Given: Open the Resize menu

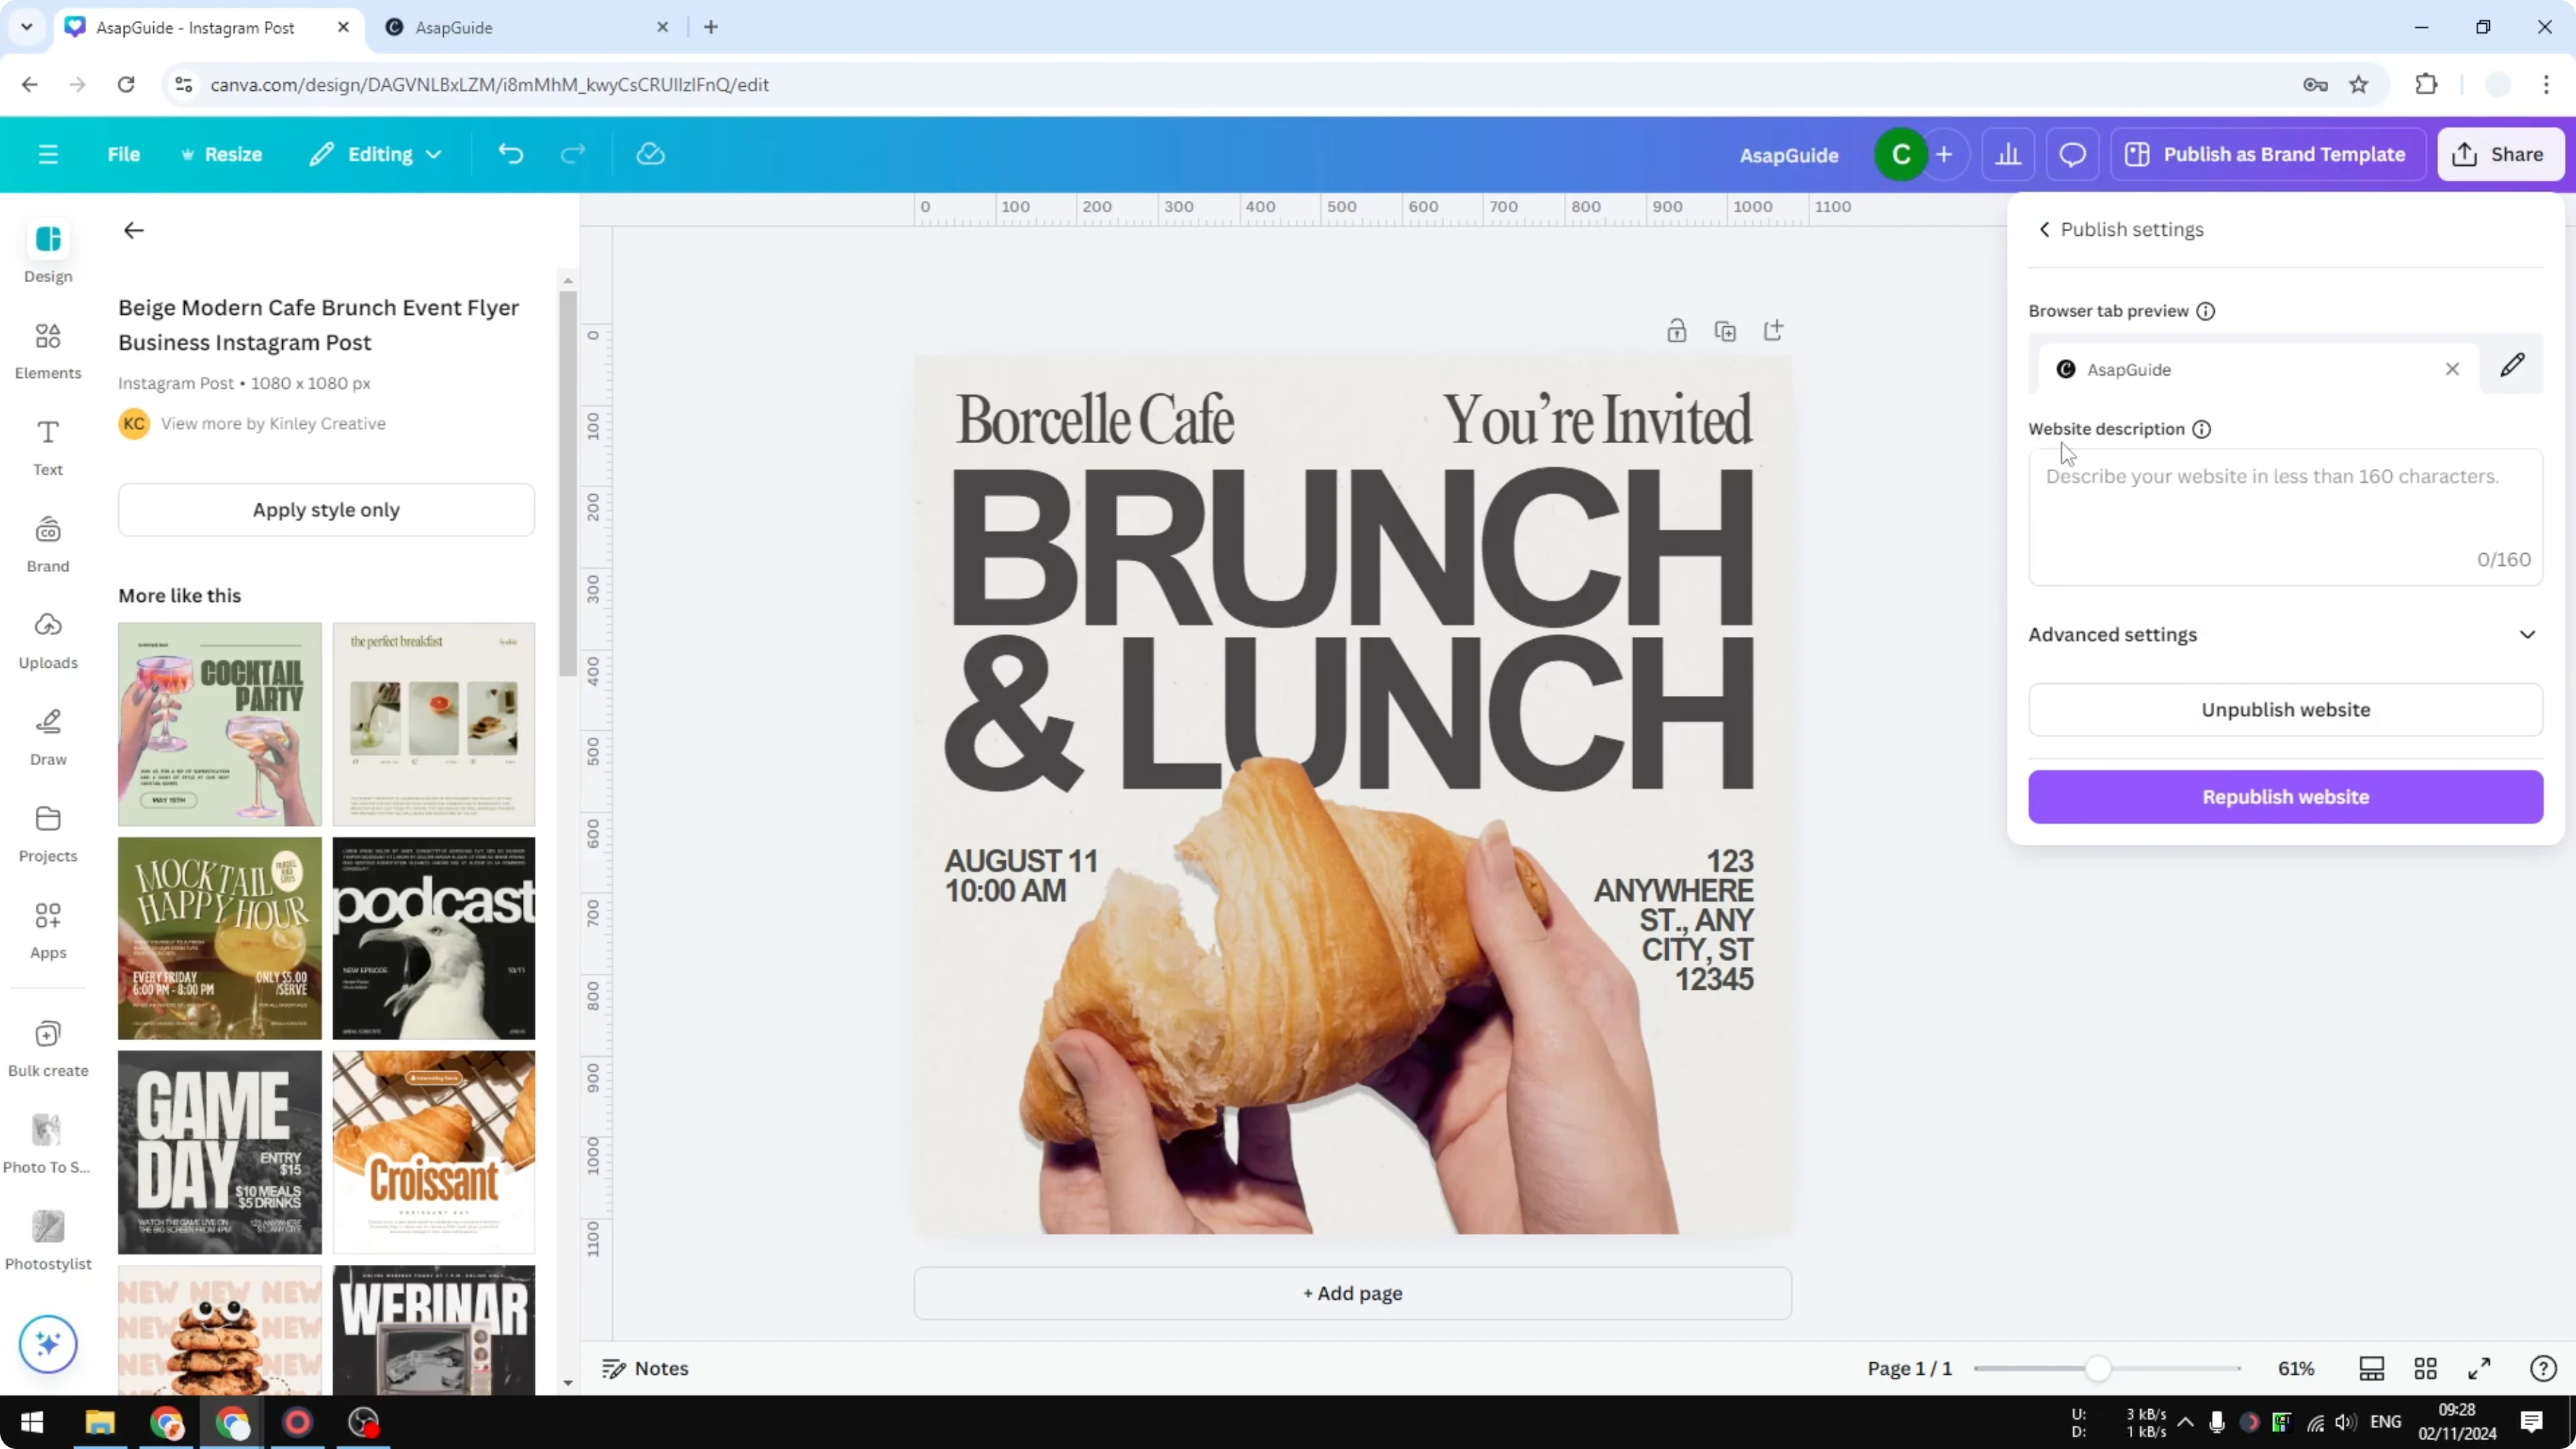Looking at the screenshot, I should [x=222, y=154].
